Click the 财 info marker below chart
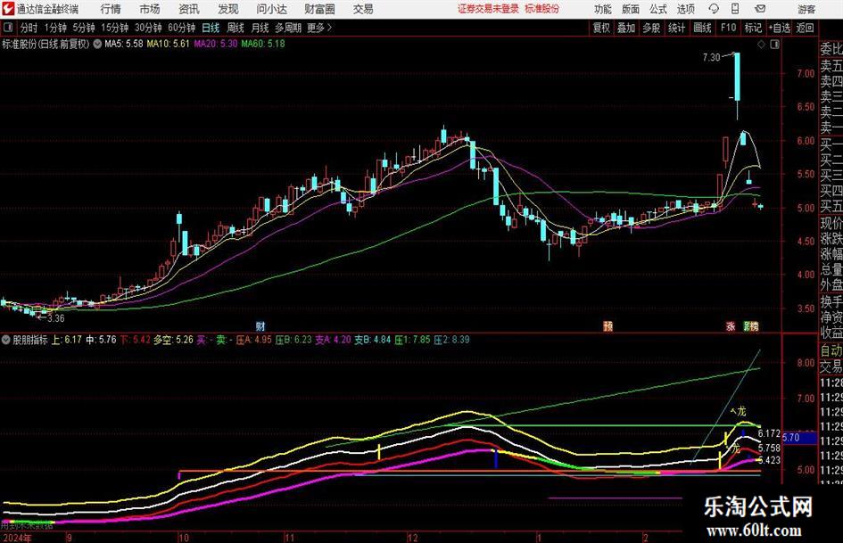The width and height of the screenshot is (843, 543). 260,325
